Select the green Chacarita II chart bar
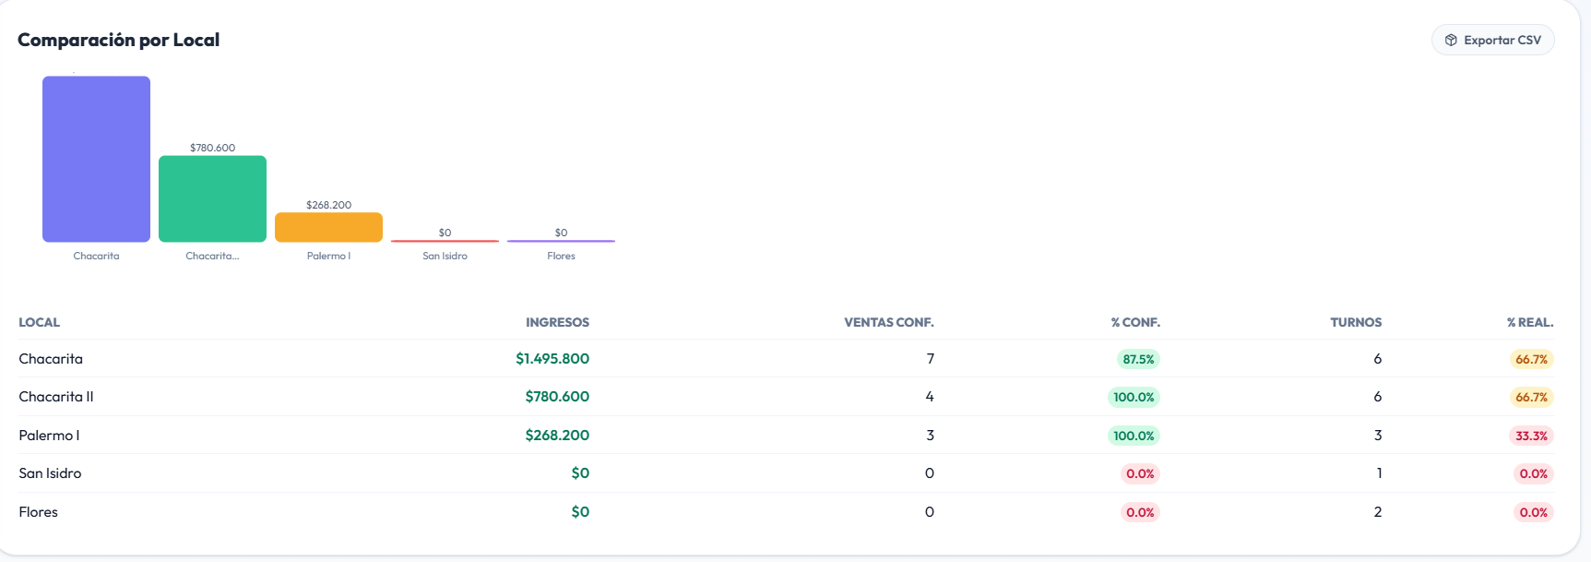The width and height of the screenshot is (1591, 562). point(212,198)
